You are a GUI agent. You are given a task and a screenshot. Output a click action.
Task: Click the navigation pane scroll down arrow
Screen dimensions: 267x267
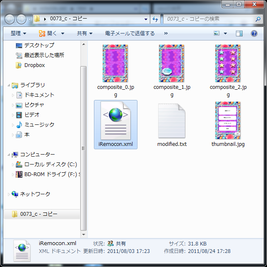[x=84, y=235]
